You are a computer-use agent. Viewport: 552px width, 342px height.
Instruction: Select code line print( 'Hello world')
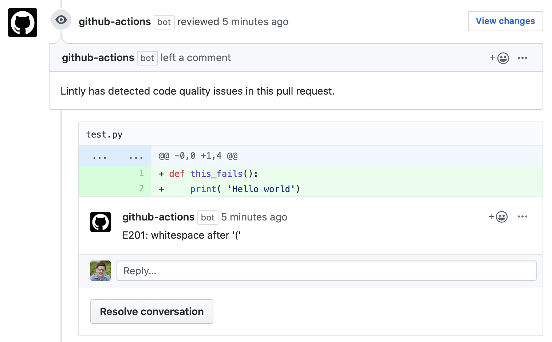click(245, 189)
